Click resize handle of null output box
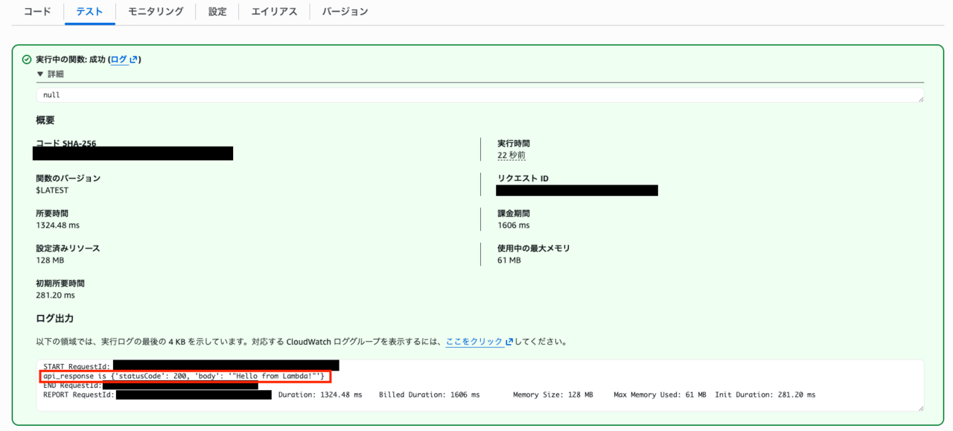Image resolution: width=953 pixels, height=431 pixels. 920,99
